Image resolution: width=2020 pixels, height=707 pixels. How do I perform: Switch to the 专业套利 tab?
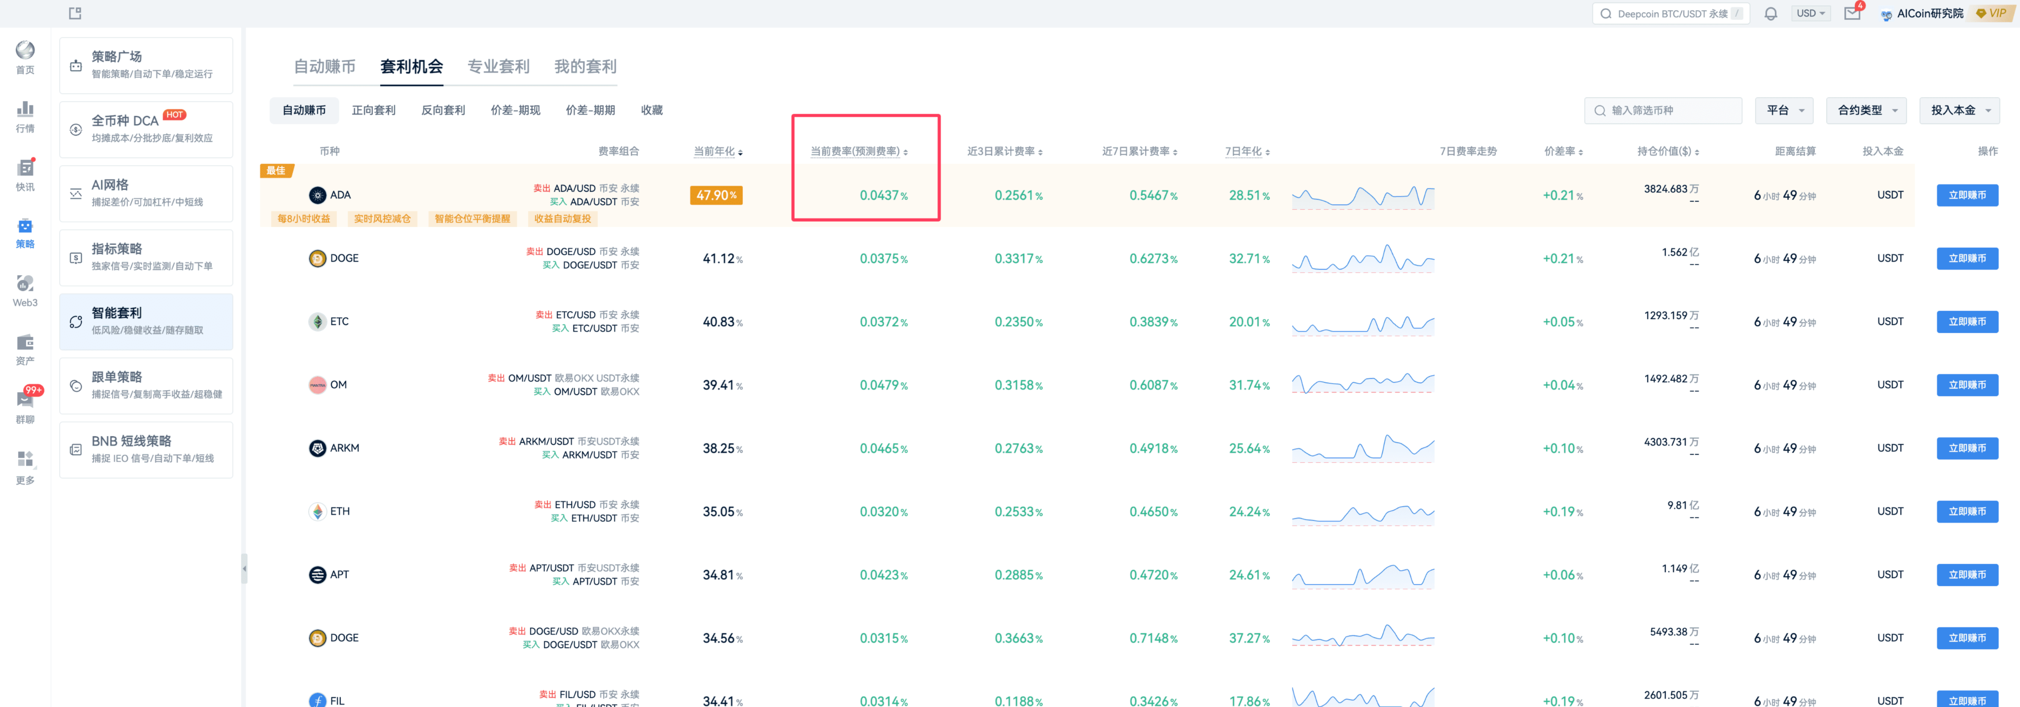tap(499, 67)
